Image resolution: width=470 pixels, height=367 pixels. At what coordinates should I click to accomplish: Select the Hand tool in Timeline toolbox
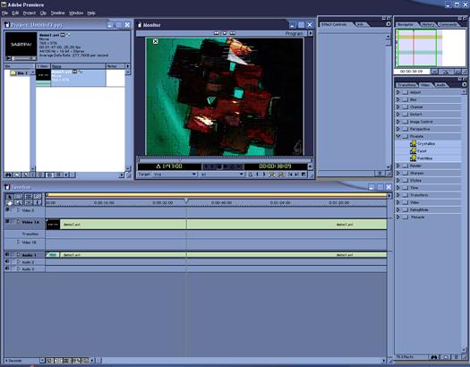pos(9,203)
